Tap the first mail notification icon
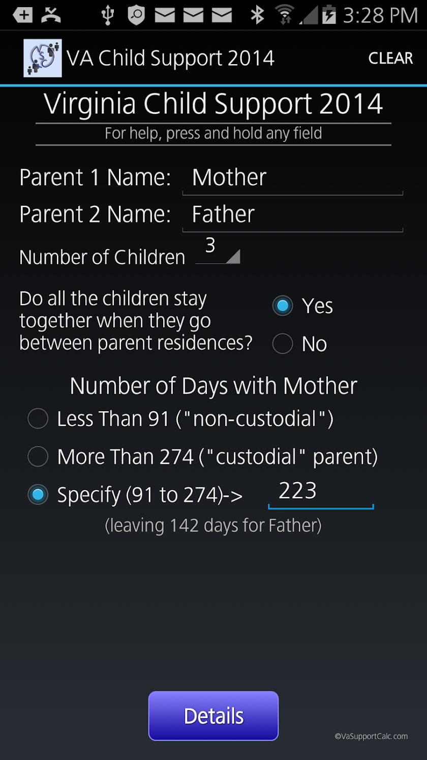Viewport: 427px width, 760px height. (x=165, y=15)
